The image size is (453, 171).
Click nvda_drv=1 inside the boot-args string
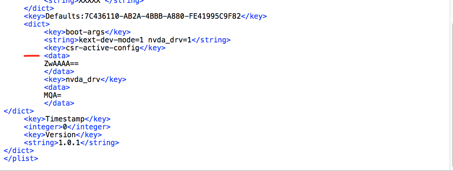pyautogui.click(x=170, y=40)
